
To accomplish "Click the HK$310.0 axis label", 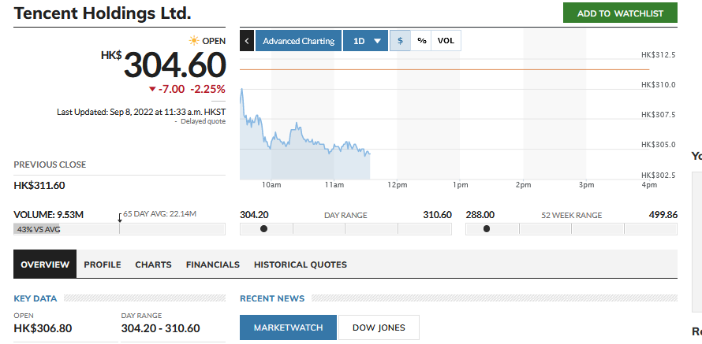I will [658, 85].
